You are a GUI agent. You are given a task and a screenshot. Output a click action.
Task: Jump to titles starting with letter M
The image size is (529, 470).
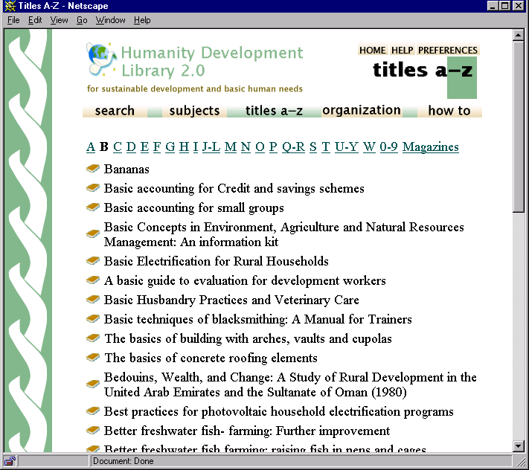(230, 147)
